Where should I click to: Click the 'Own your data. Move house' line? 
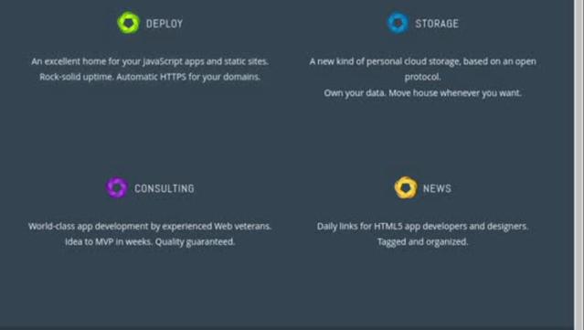pos(423,92)
